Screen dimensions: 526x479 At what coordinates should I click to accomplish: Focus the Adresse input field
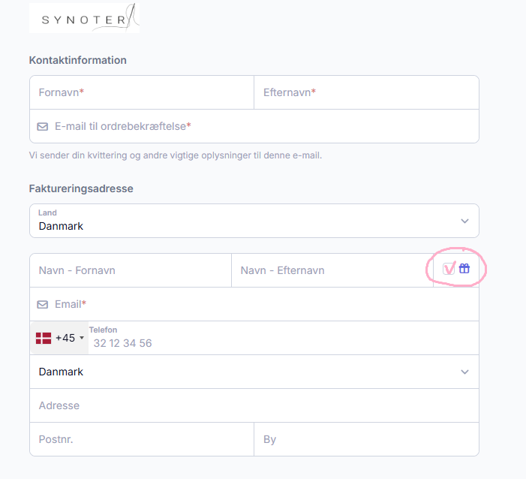pos(254,405)
